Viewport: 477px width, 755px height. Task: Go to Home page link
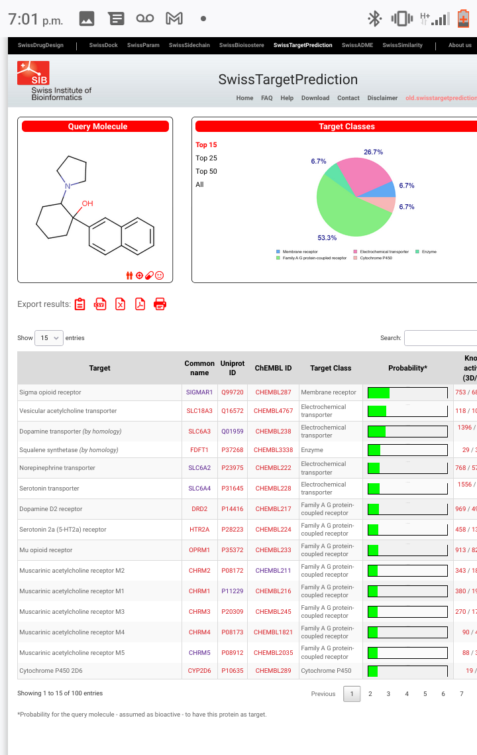click(244, 97)
